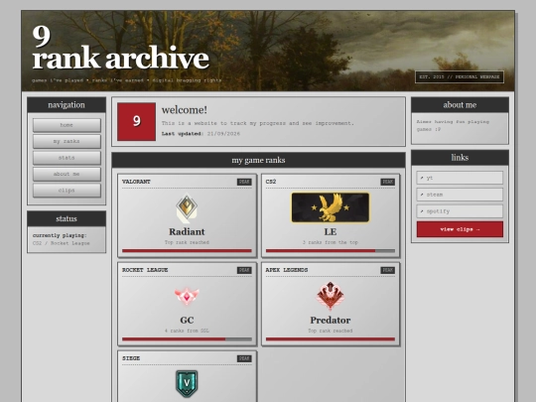Click the SIEGE card title
The width and height of the screenshot is (536, 402).
(x=131, y=358)
